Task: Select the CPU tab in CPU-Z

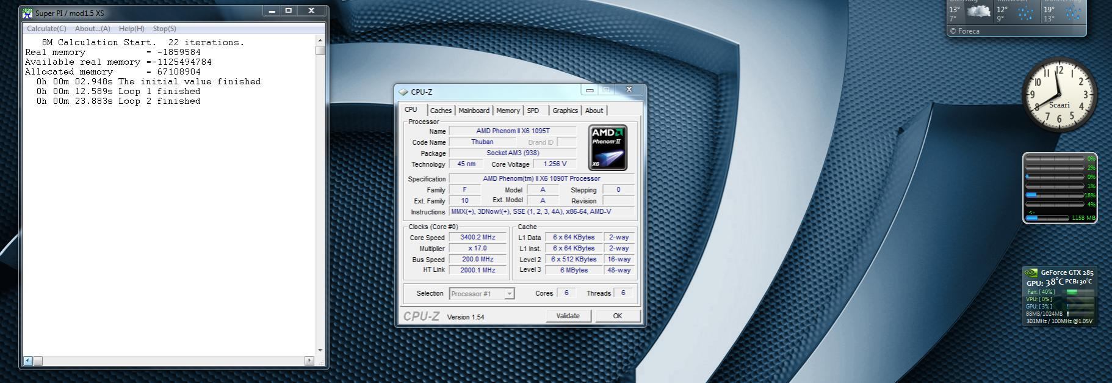Action: [411, 110]
